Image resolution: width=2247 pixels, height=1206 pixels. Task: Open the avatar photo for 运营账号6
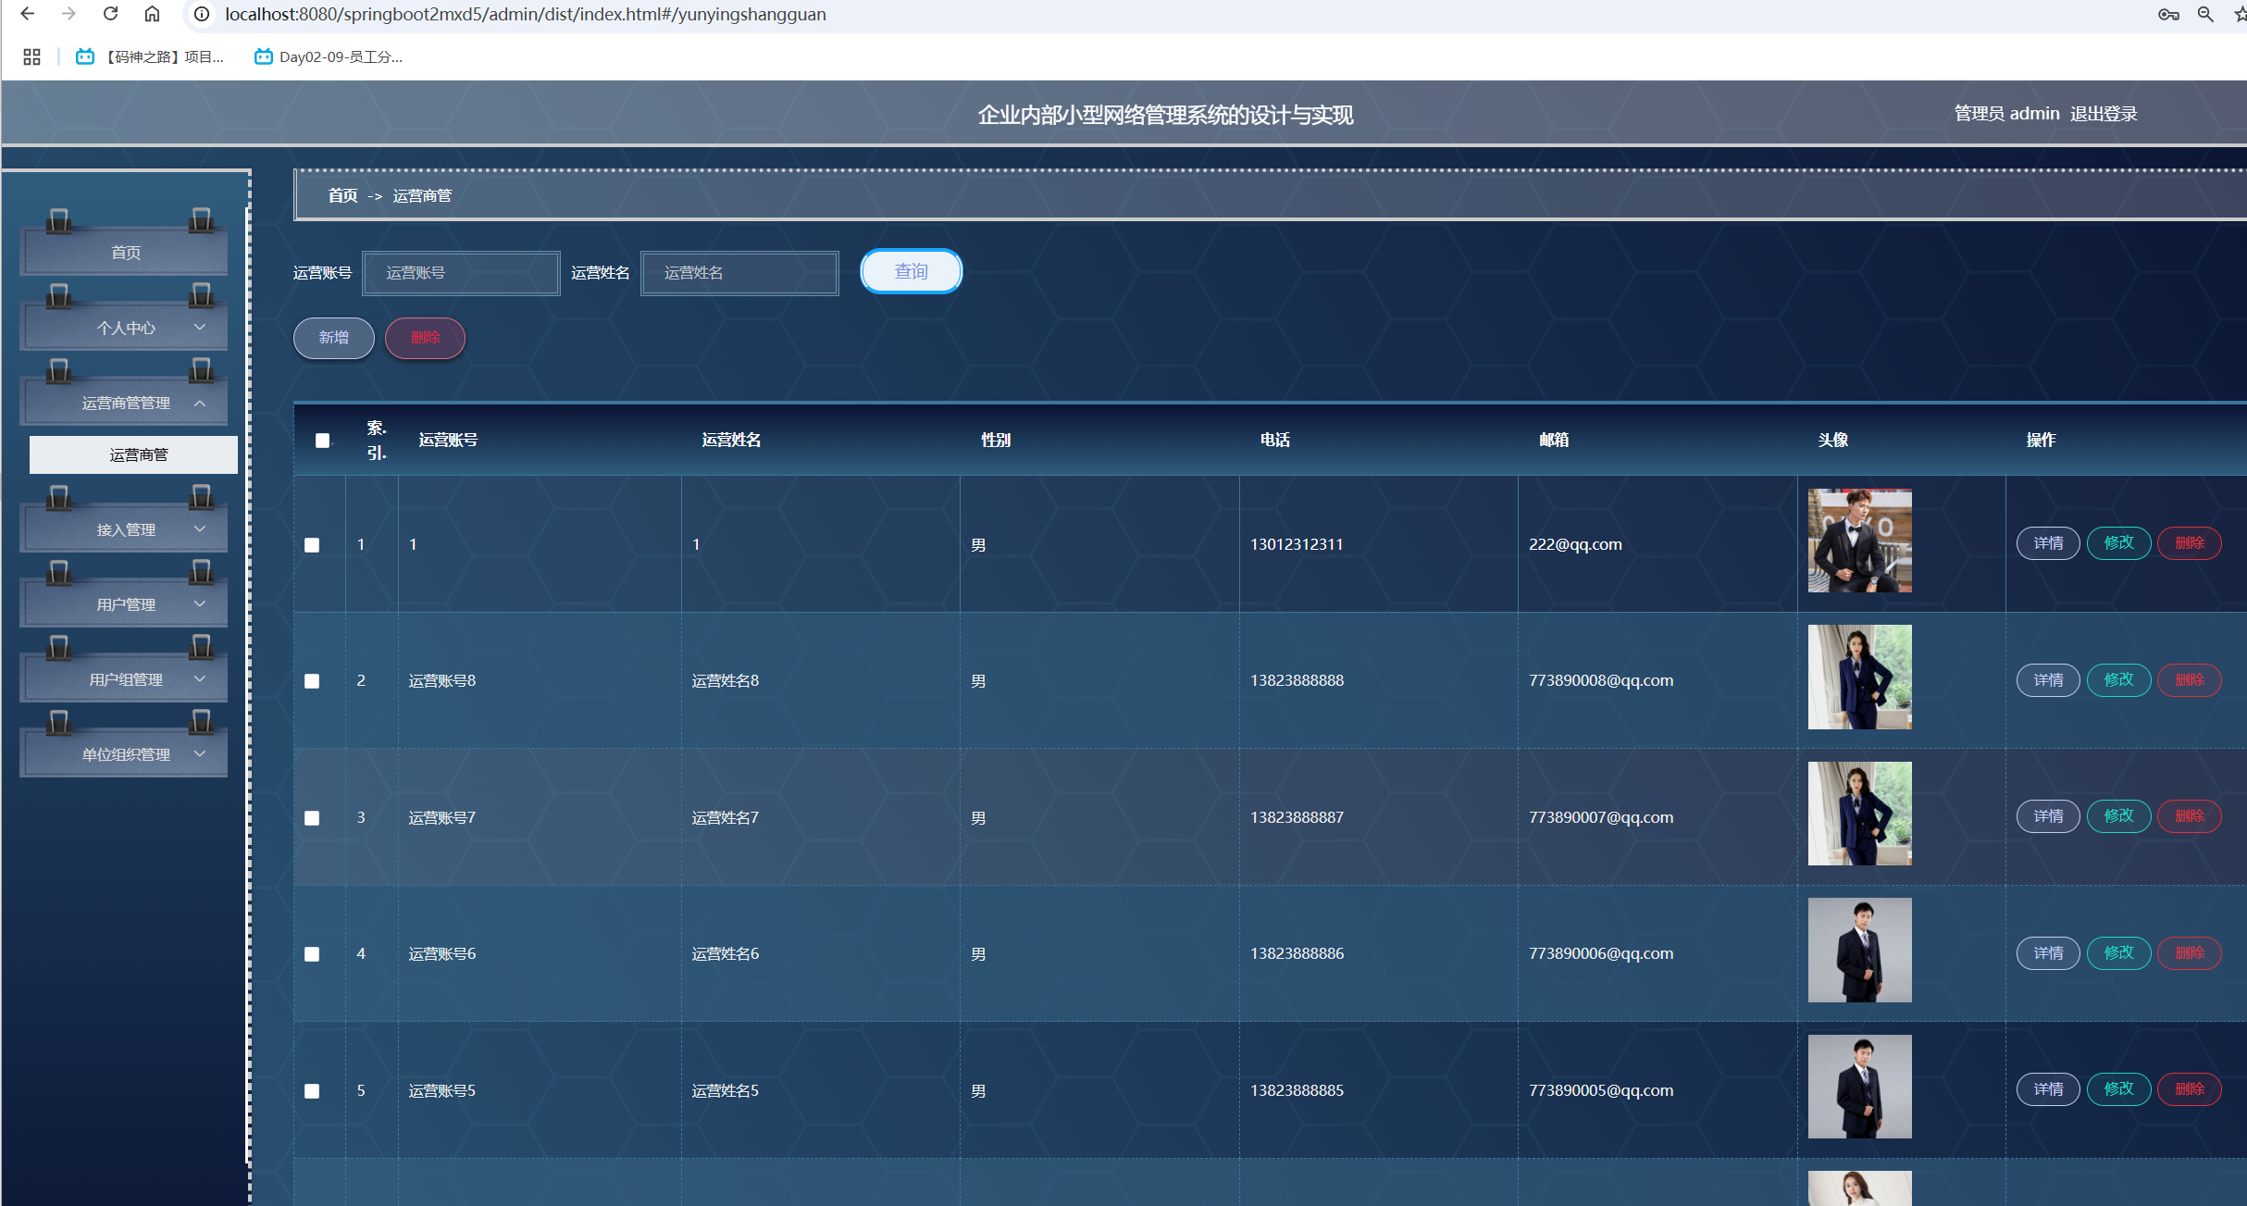(1859, 950)
